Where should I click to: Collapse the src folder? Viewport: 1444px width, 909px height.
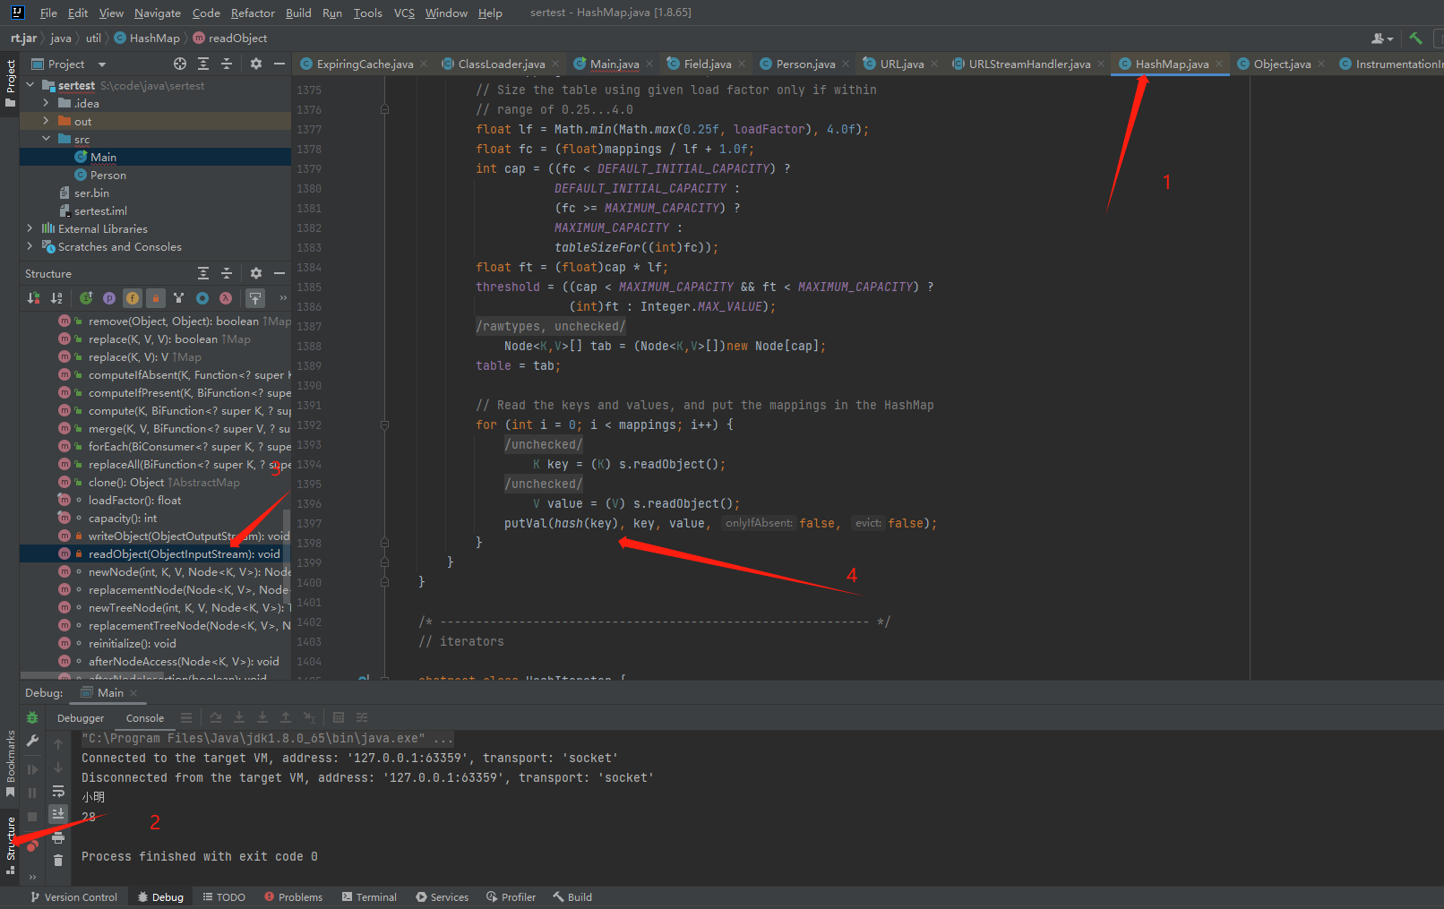click(46, 139)
